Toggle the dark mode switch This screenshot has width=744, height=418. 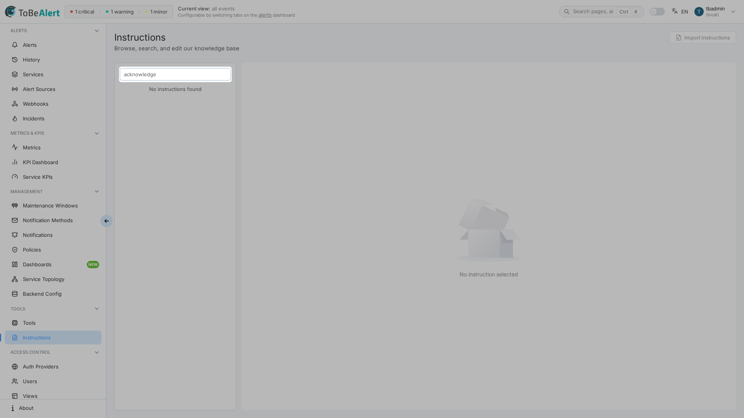click(657, 12)
